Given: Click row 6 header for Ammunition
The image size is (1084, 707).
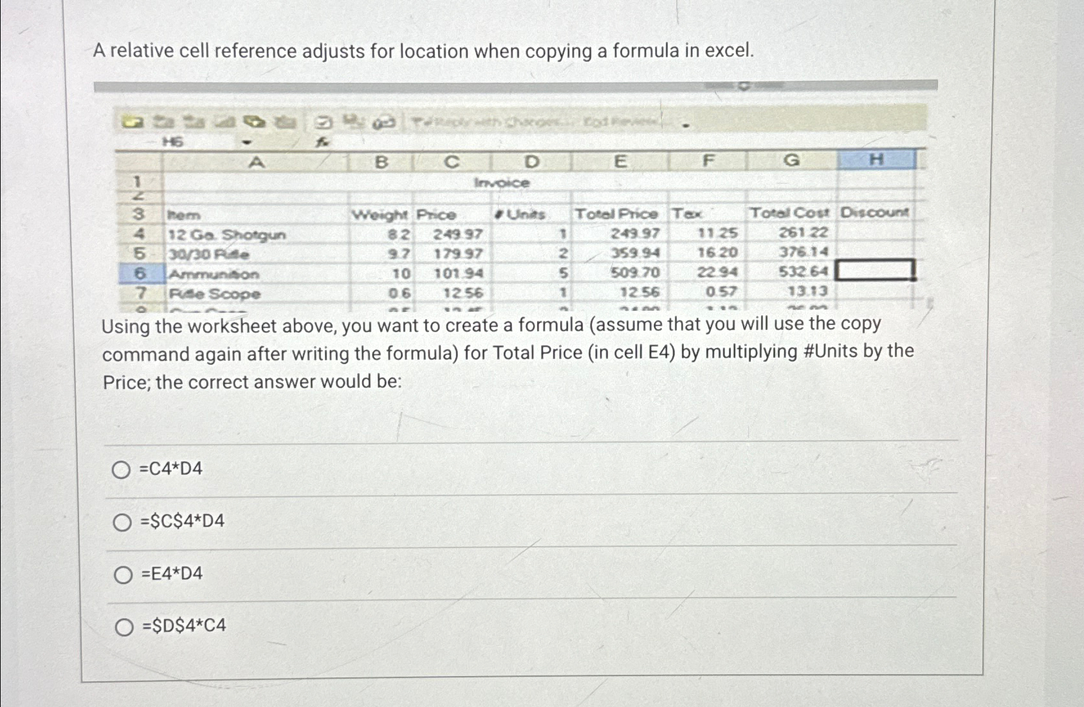Looking at the screenshot, I should 139,272.
